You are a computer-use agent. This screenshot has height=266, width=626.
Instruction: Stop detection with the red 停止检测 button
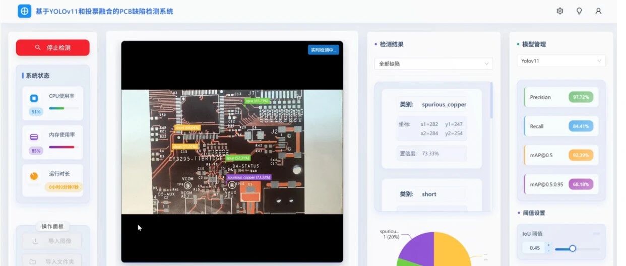pyautogui.click(x=52, y=48)
